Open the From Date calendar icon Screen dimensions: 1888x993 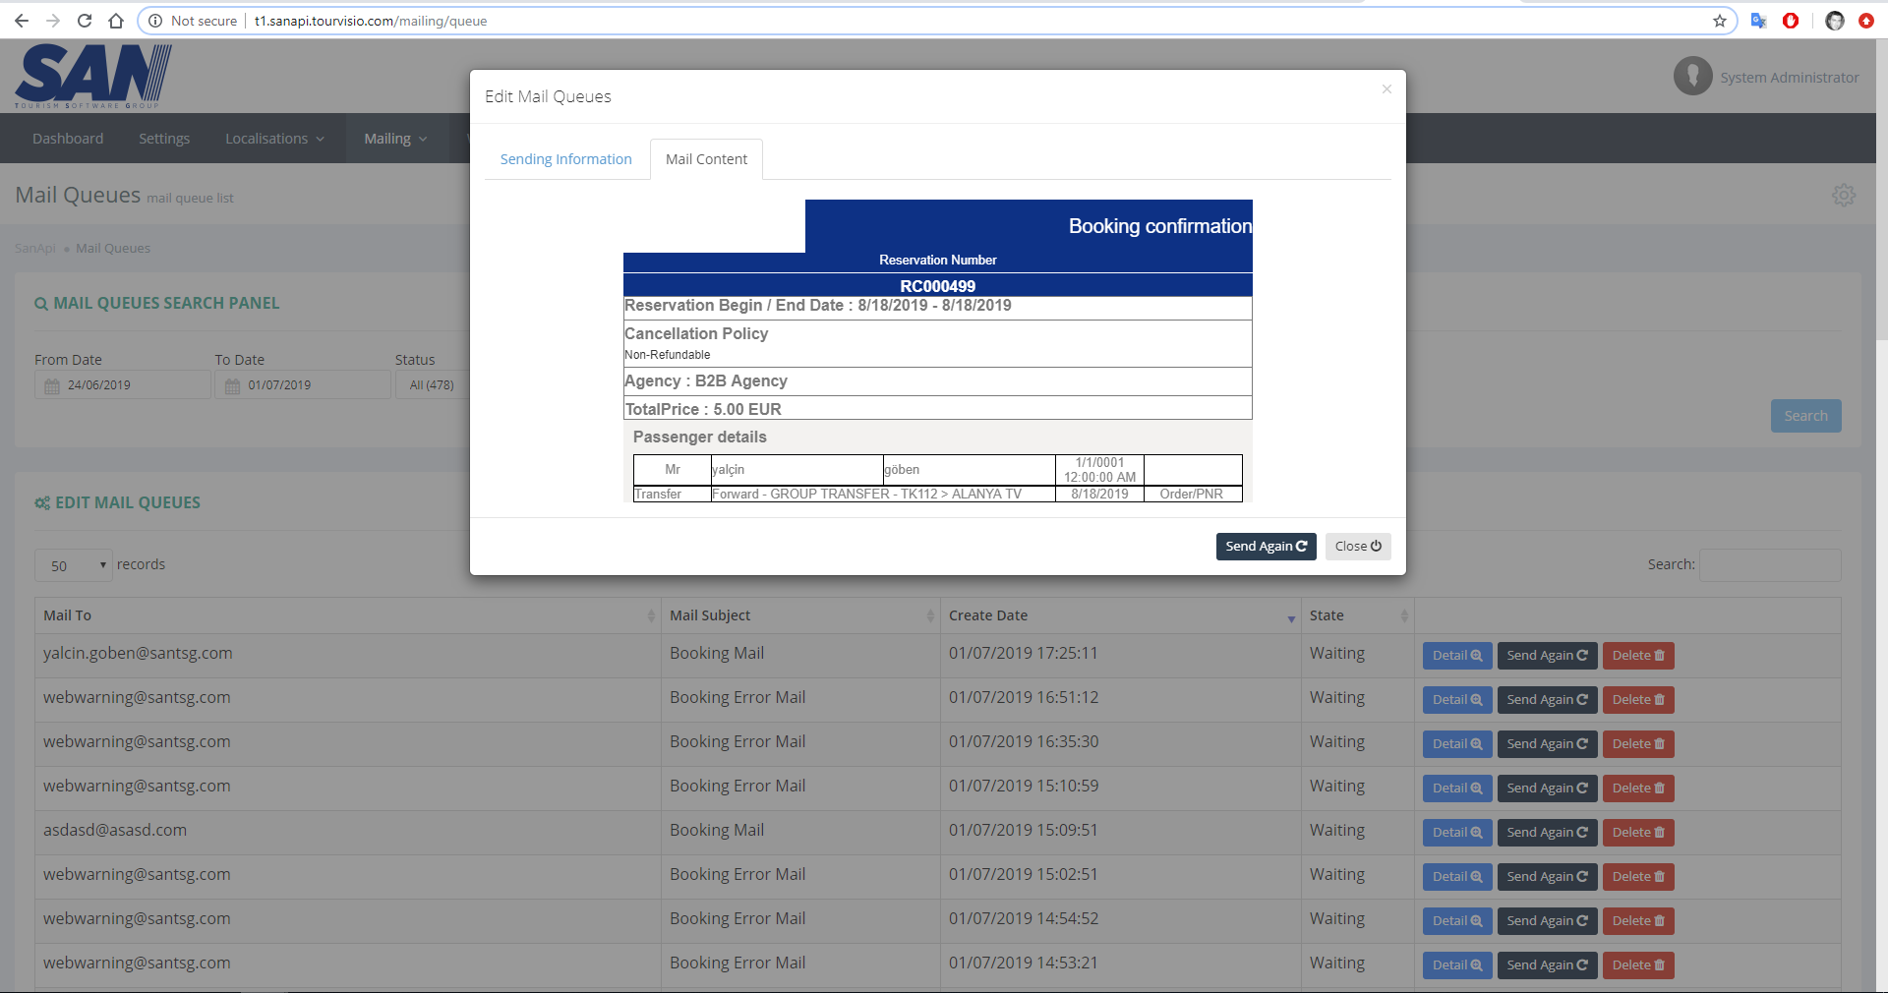tap(52, 385)
